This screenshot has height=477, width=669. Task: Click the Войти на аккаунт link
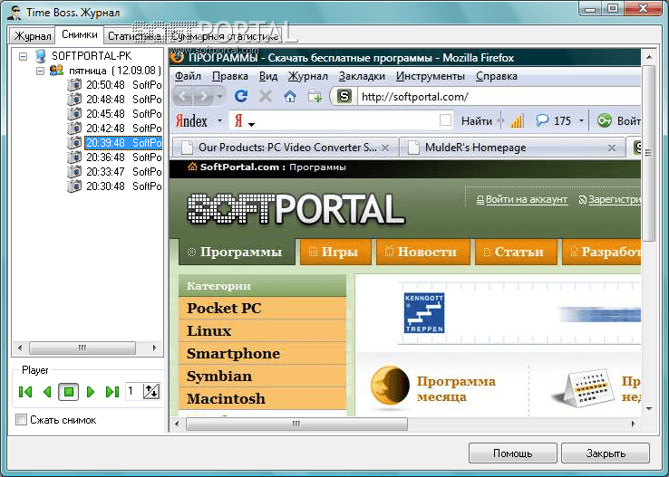(527, 199)
